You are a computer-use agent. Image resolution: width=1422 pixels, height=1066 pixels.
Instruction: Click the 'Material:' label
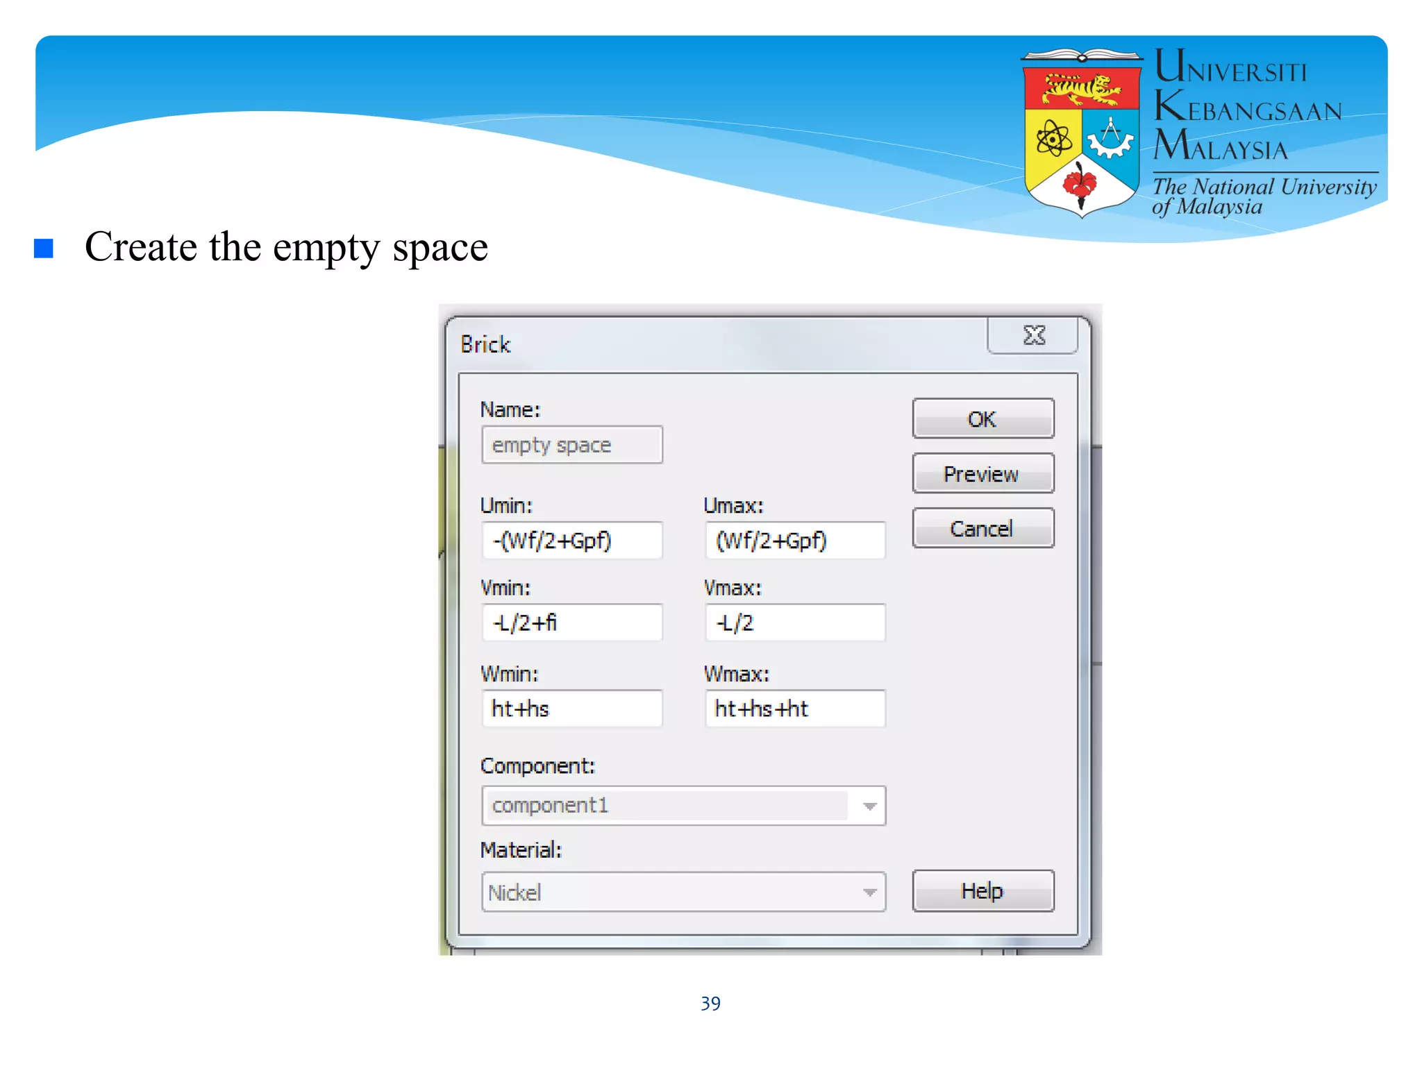click(521, 850)
